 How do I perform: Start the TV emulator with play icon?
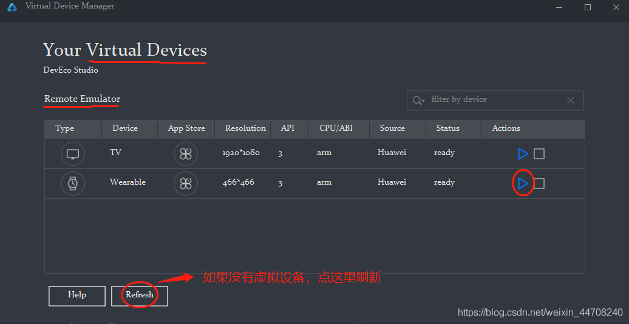(522, 154)
